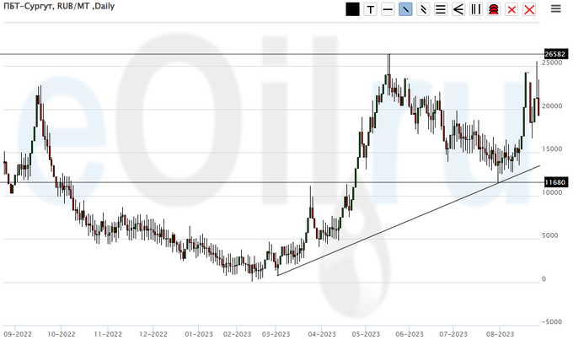Click the 05-2023 date axis label

point(368,333)
